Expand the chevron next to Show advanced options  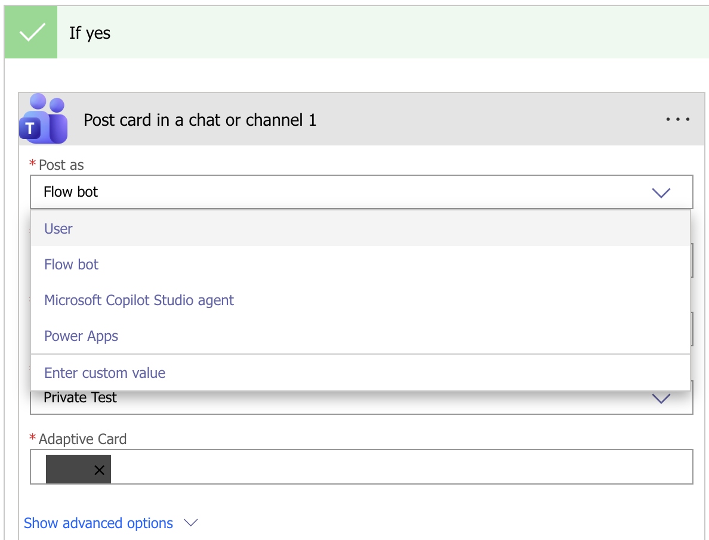[x=190, y=523]
